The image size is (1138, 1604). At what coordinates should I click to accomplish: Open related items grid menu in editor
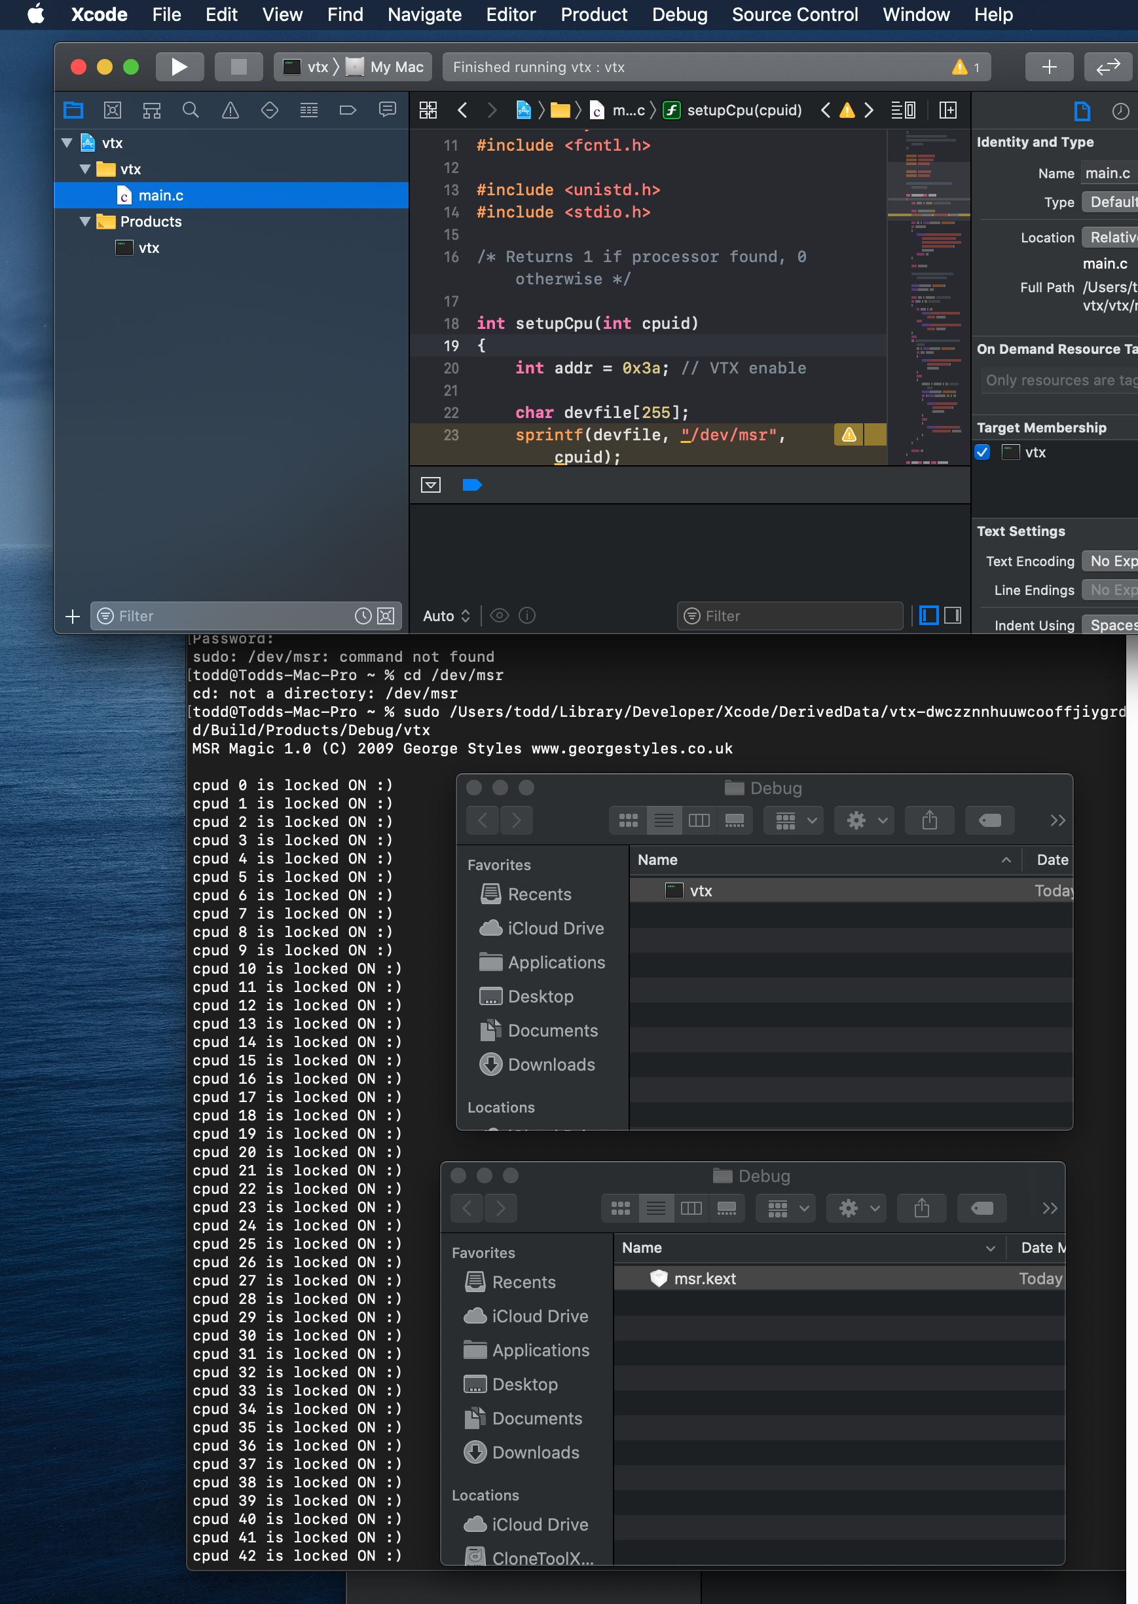click(428, 110)
